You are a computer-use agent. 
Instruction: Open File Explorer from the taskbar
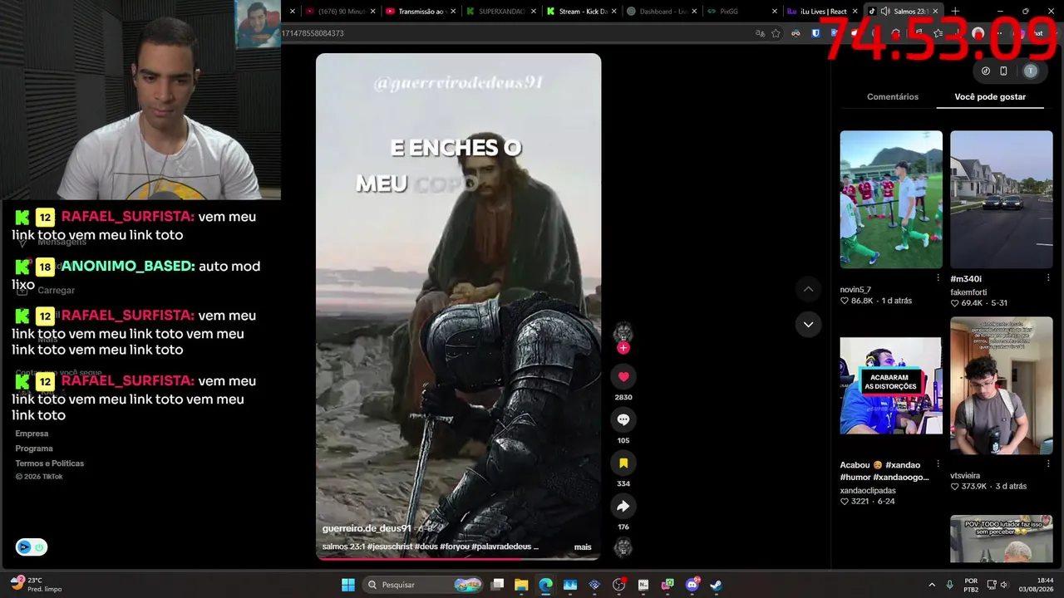(521, 585)
